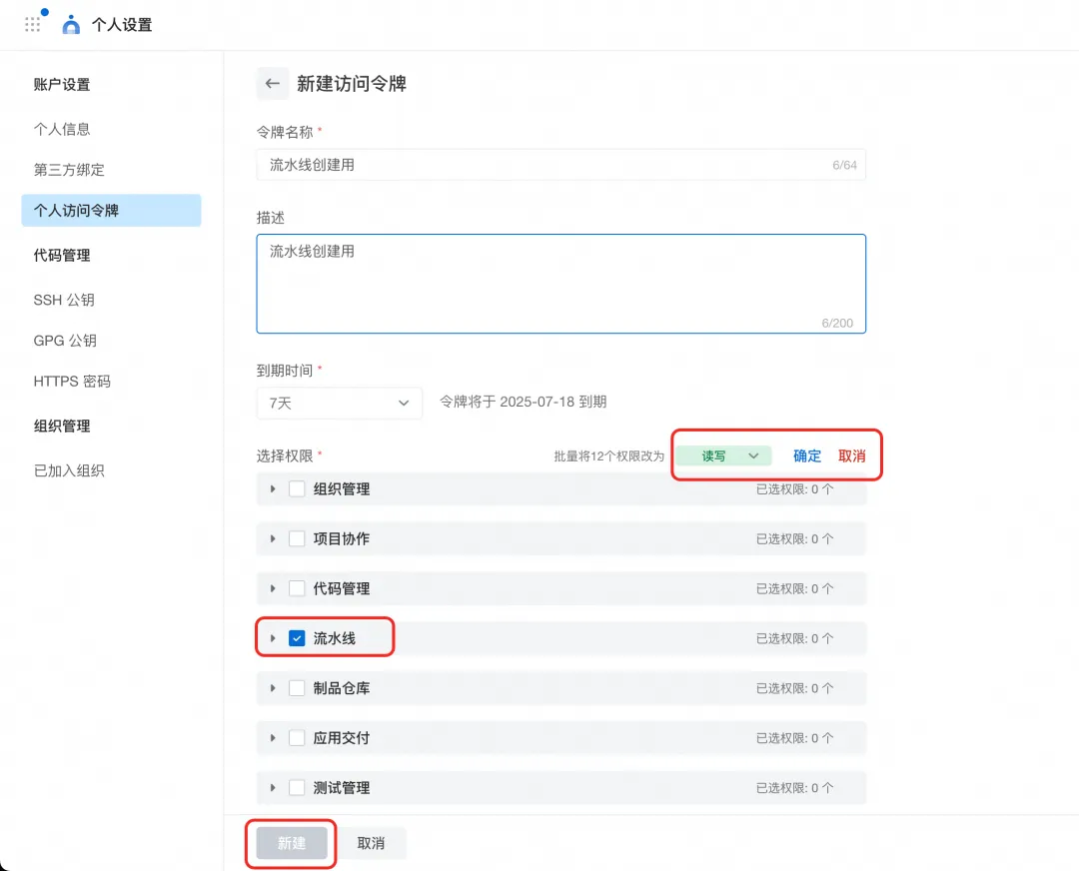Open 已加入组织 in the sidebar
Viewport: 1079px width, 871px height.
click(x=69, y=470)
